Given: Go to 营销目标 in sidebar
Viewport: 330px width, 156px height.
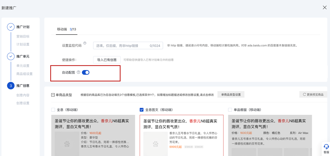Looking at the screenshot, I should [23, 36].
